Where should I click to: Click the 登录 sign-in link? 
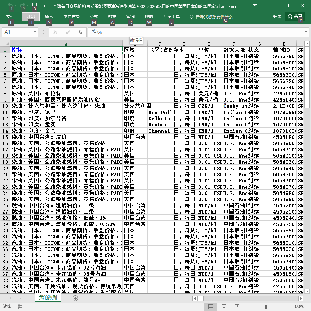[277, 17]
